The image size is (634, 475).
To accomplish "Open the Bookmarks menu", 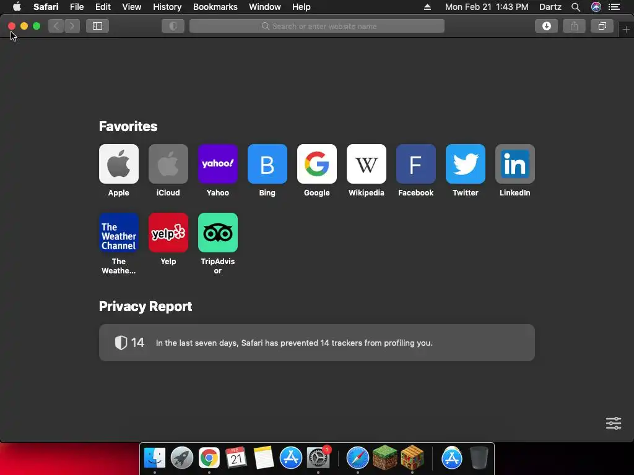I will point(215,7).
